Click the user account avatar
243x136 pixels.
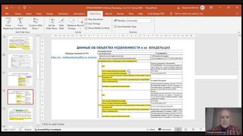click(202, 8)
